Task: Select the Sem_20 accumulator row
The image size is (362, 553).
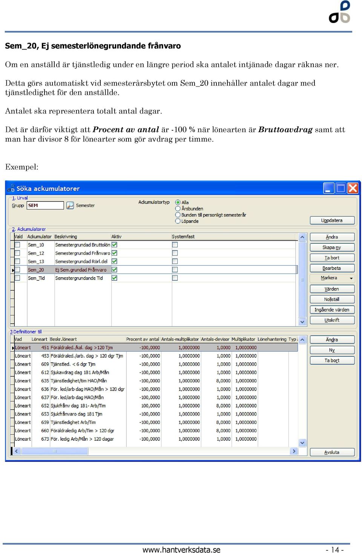Action: click(155, 270)
